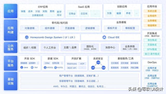Click 应用运维 under DevOps
The width and height of the screenshot is (166, 94).
[x=152, y=85]
